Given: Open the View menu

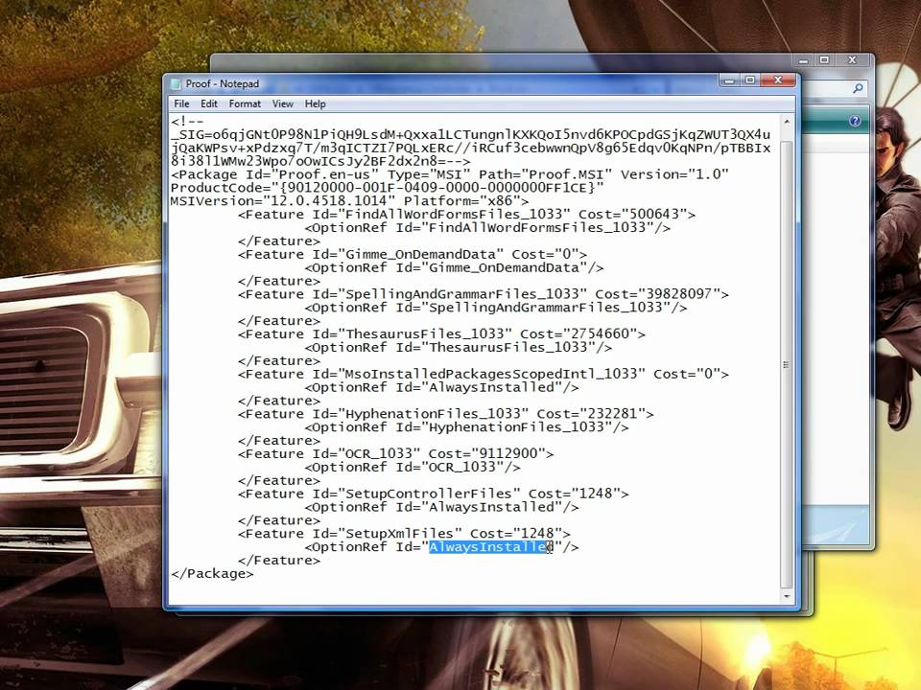Looking at the screenshot, I should (282, 103).
